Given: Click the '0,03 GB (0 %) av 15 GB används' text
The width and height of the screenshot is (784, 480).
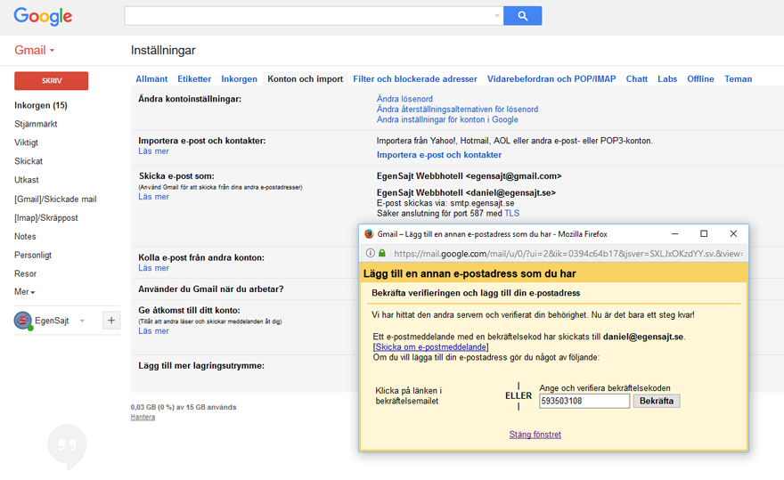Looking at the screenshot, I should [x=184, y=407].
